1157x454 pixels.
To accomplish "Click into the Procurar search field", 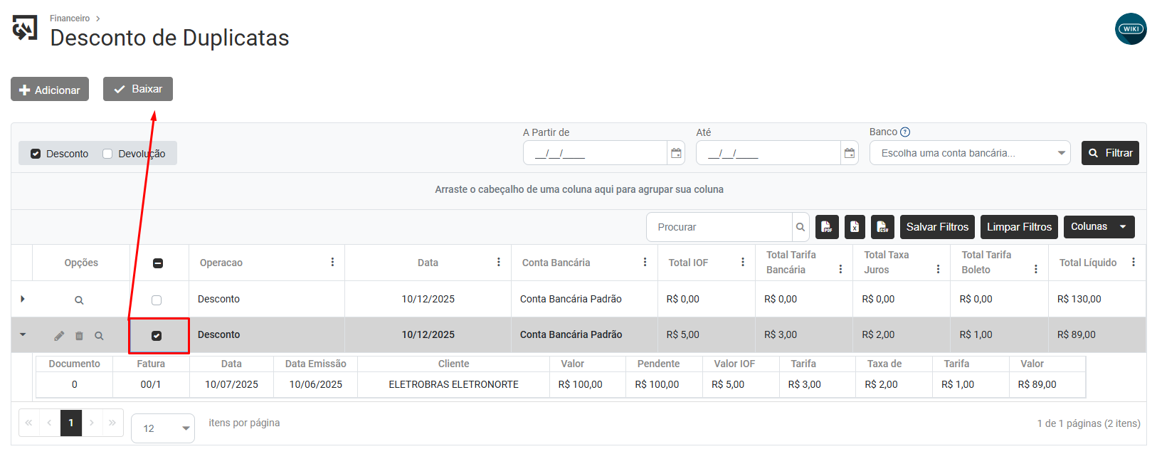I will [x=719, y=227].
